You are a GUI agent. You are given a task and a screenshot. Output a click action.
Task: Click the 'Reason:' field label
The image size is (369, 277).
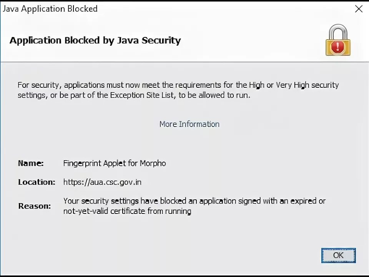(34, 206)
